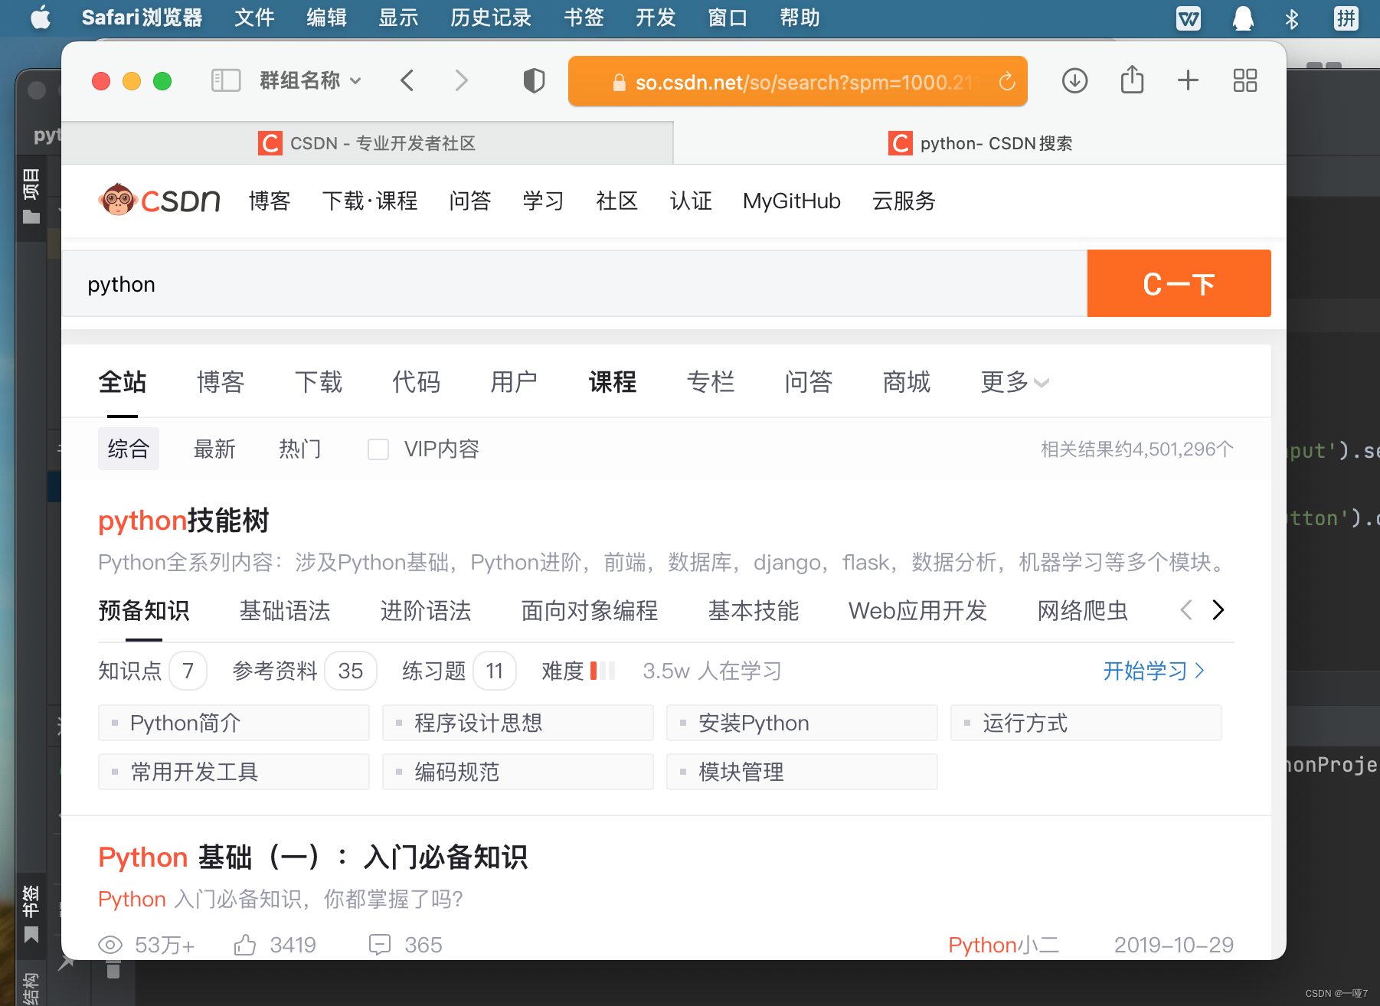Switch to the 课程 search tab
Viewport: 1380px width, 1006px height.
(612, 382)
